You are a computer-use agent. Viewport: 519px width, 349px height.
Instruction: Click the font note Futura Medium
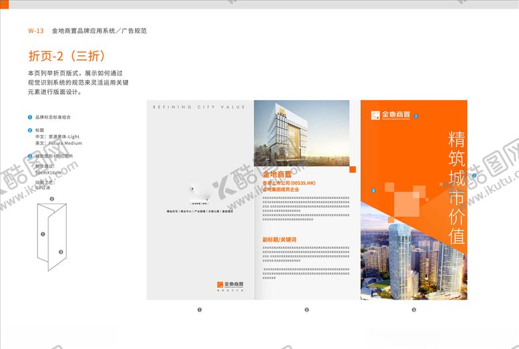pyautogui.click(x=65, y=143)
